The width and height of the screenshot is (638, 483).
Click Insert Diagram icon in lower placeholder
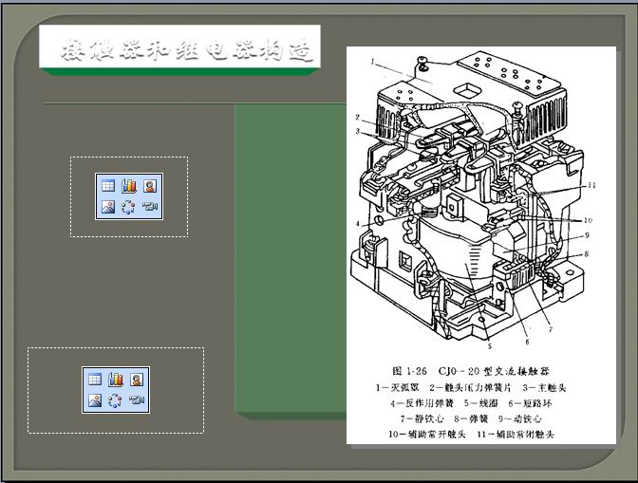pos(116,399)
